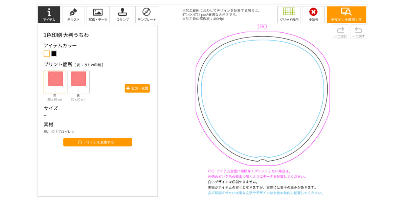Click the (※) marker above the fan
The width and height of the screenshot is (406, 203).
262,26
